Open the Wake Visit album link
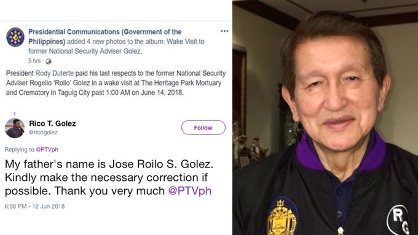 tap(116, 46)
